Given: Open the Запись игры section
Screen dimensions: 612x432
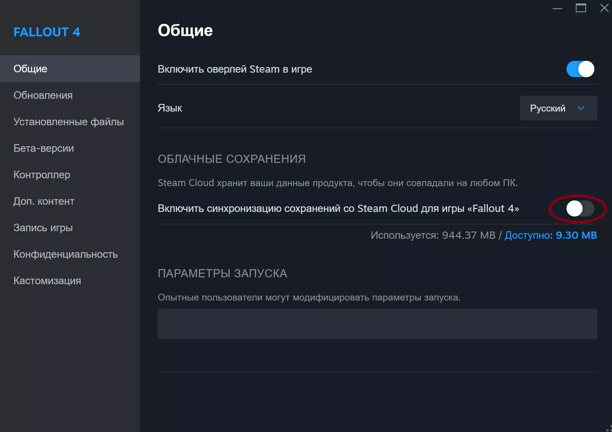Looking at the screenshot, I should (43, 228).
